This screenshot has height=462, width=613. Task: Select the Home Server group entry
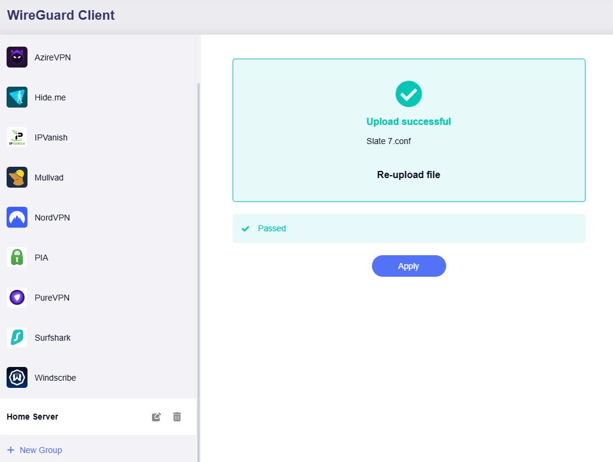click(x=33, y=417)
